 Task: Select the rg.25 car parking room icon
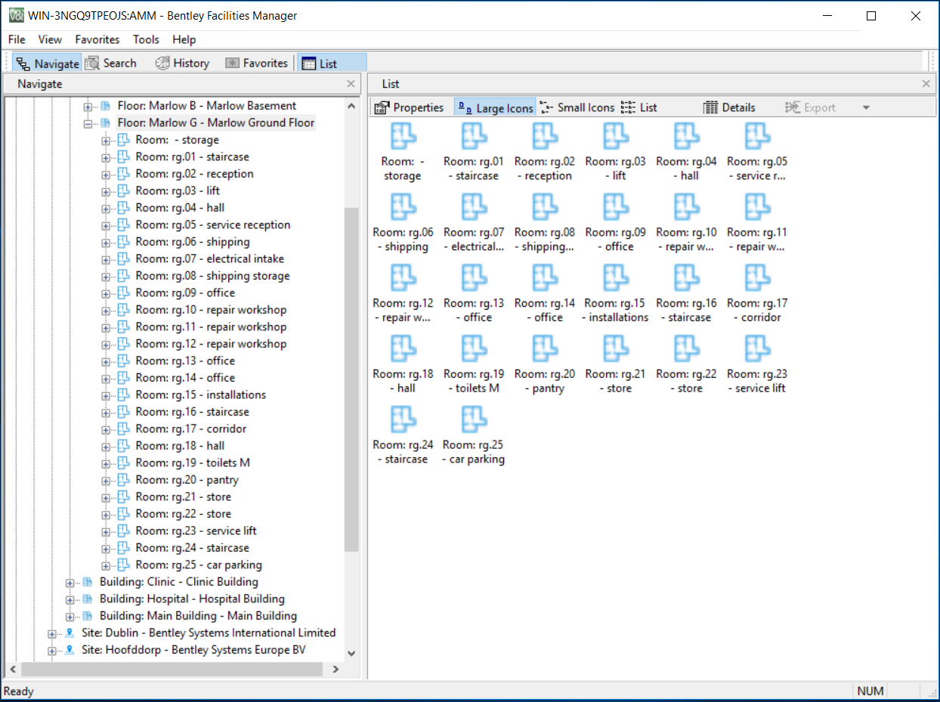[474, 420]
